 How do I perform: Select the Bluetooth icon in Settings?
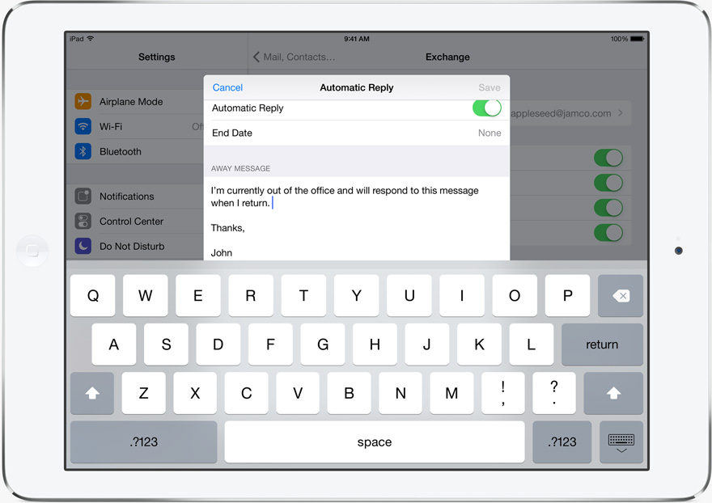pyautogui.click(x=83, y=151)
